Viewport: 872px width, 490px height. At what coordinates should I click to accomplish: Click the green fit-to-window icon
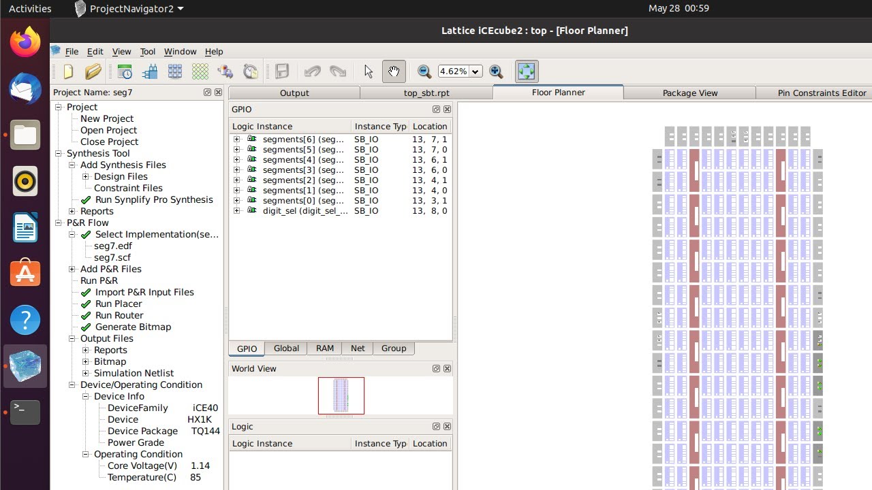pyautogui.click(x=527, y=71)
